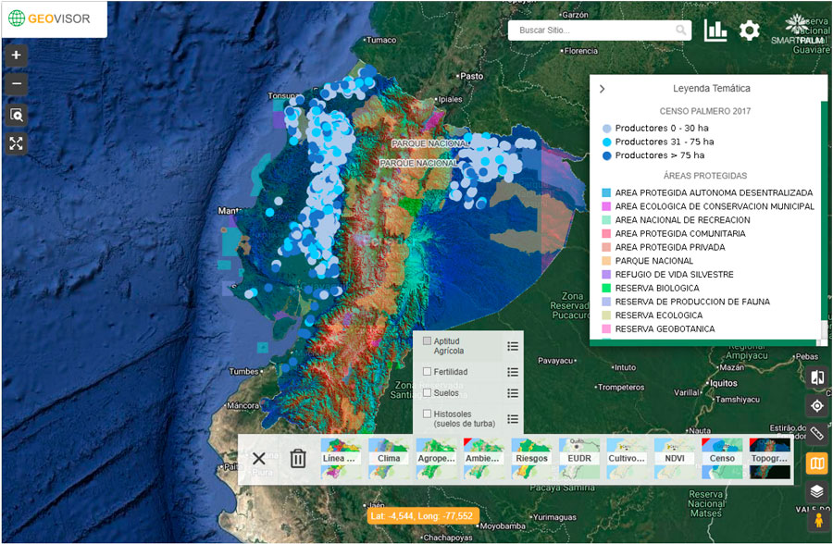Open the list options next to Suelos
Screen dimensions: 833x544
[x=513, y=393]
